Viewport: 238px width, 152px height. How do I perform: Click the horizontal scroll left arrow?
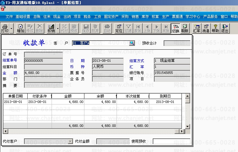[6, 131]
